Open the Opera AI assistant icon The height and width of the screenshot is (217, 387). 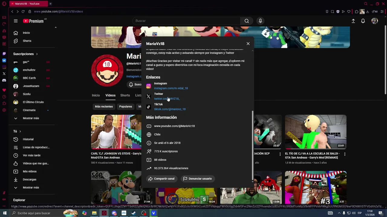pos(374,11)
